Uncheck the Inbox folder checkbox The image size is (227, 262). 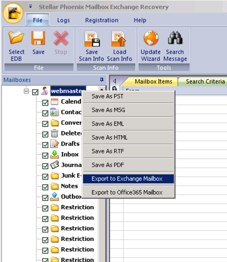(45, 155)
